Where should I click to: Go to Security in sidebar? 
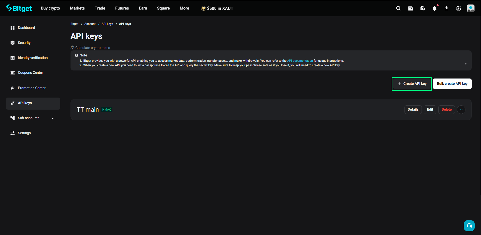[24, 43]
